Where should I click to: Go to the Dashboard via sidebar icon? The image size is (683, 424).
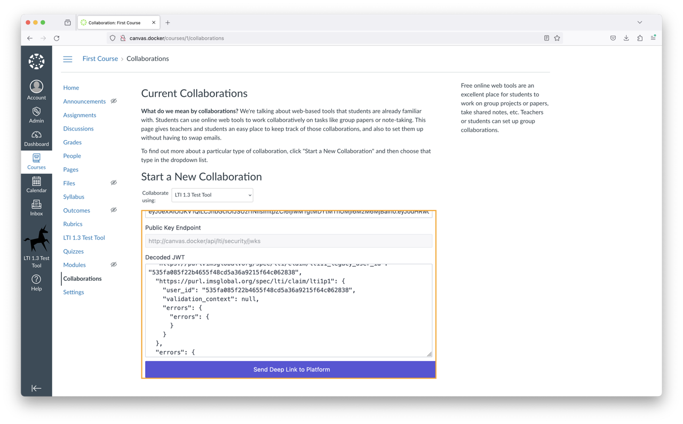point(36,138)
